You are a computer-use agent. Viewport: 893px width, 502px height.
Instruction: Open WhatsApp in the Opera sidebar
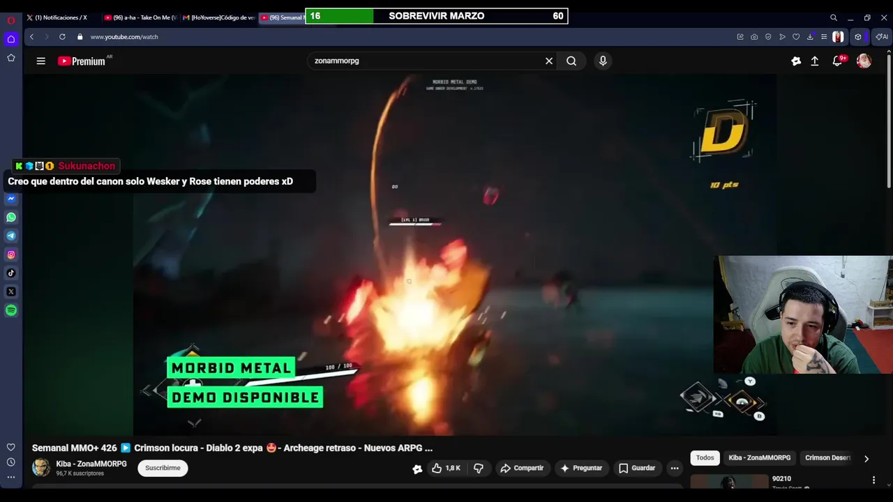(11, 218)
